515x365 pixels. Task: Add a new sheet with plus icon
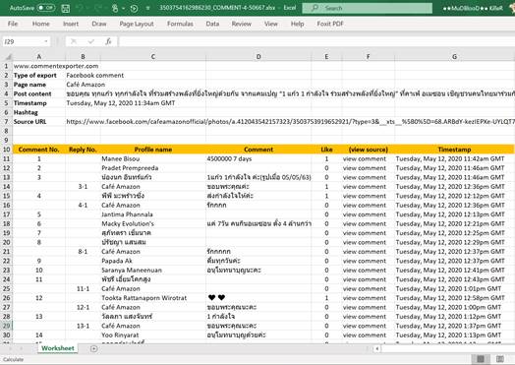(x=93, y=348)
